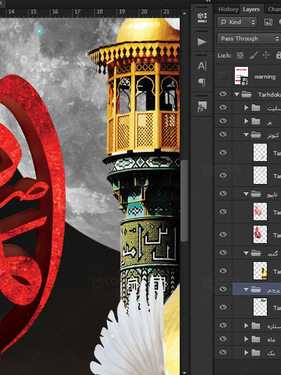Expand the ستاره group
This screenshot has height=375, width=281.
[246, 326]
